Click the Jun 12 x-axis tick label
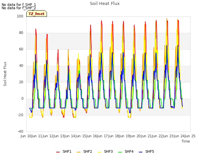Viewport: 210px width, 158px height. 49,136
